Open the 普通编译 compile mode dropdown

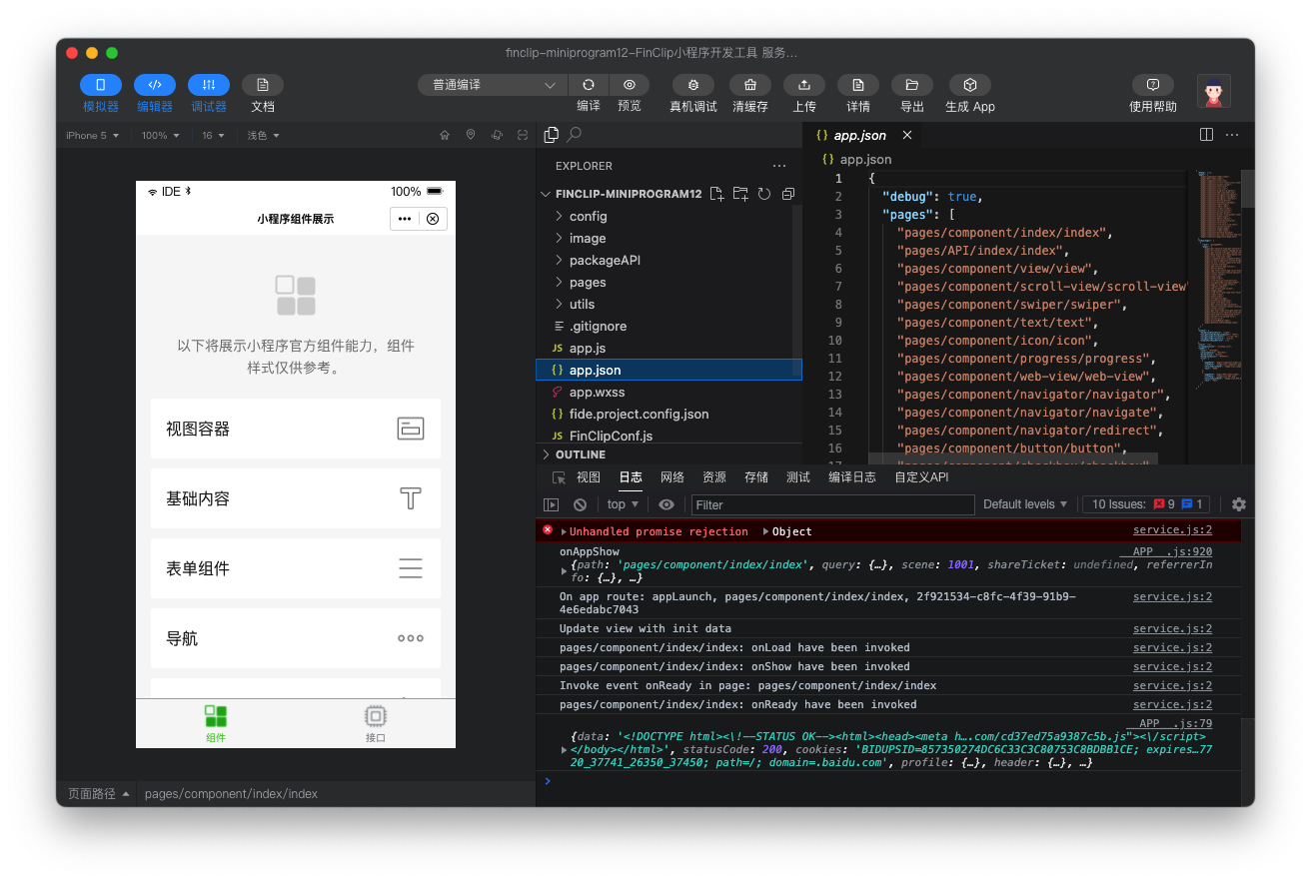492,86
